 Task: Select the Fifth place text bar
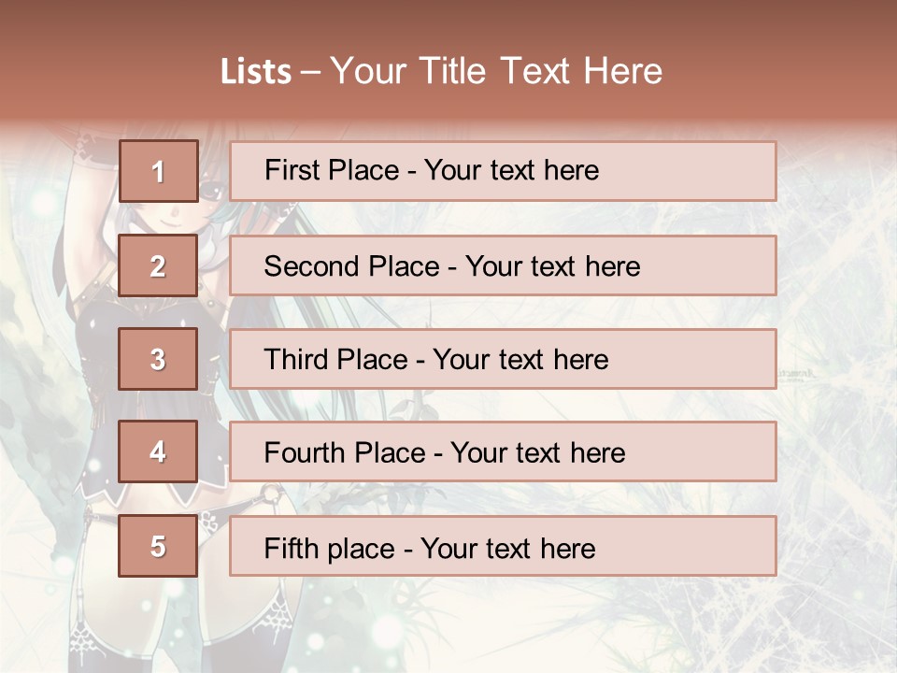pos(503,547)
